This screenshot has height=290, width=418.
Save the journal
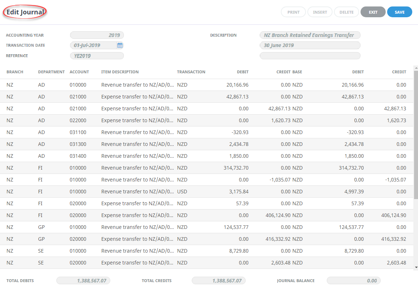tap(400, 12)
